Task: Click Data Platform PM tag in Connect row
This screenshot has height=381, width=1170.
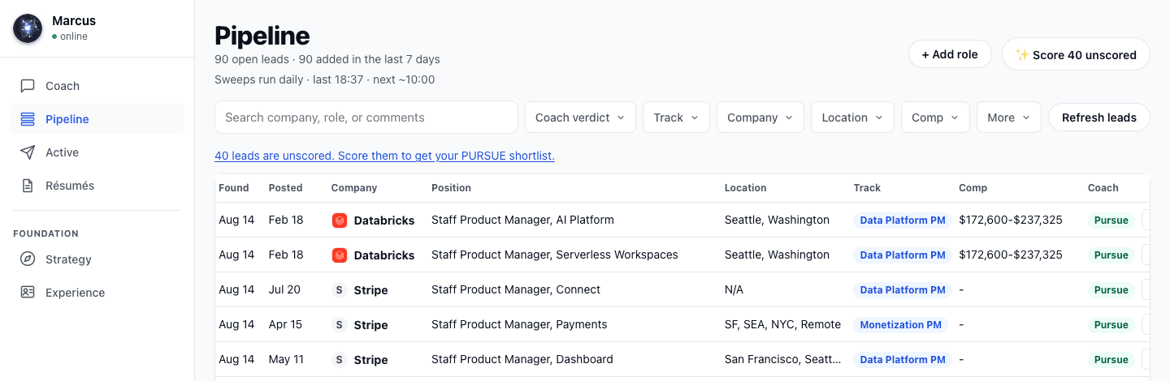Action: 903,290
